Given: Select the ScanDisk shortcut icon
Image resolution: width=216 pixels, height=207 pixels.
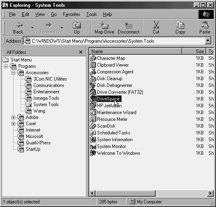Looking at the screenshot, I should 93,126.
